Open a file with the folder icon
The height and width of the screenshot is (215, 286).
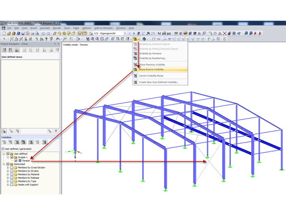tap(9, 33)
